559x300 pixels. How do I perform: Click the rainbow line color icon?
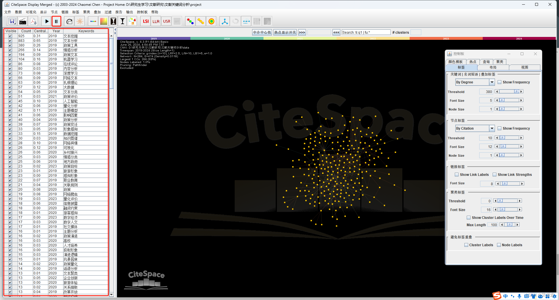pos(93,21)
